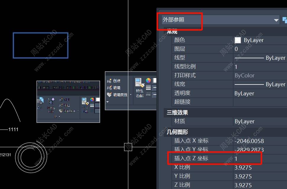
Task: Click the lineweight lines icon
Action: (x=148, y=88)
